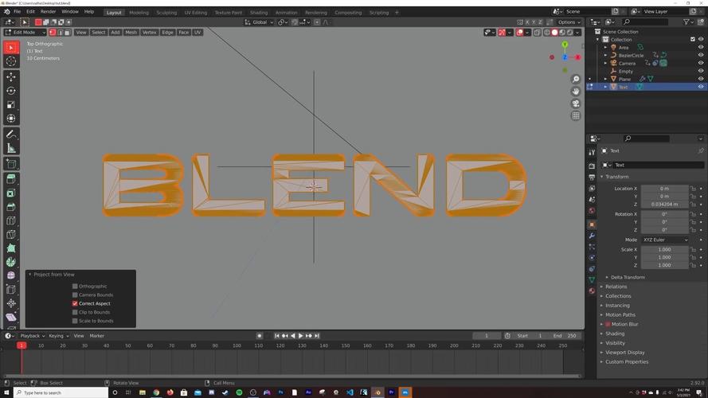708x398 pixels.
Task: Enable the Clip to Bounds checkbox
Action: pyautogui.click(x=75, y=312)
